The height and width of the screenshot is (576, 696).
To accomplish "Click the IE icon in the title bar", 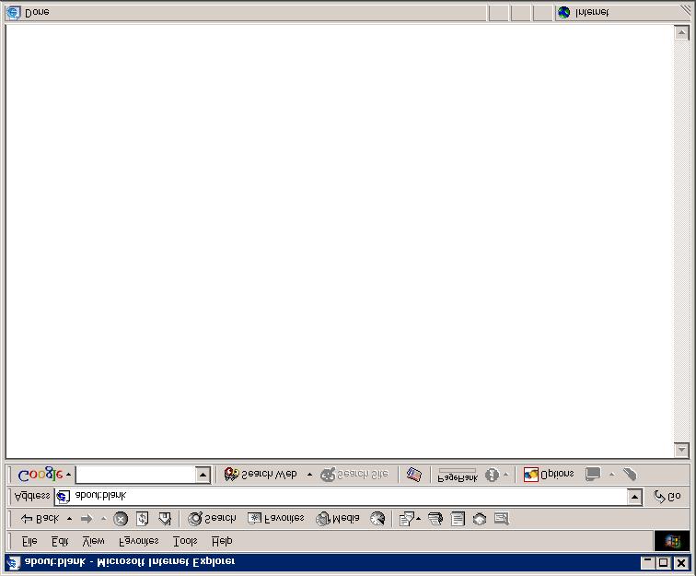I will point(13,563).
